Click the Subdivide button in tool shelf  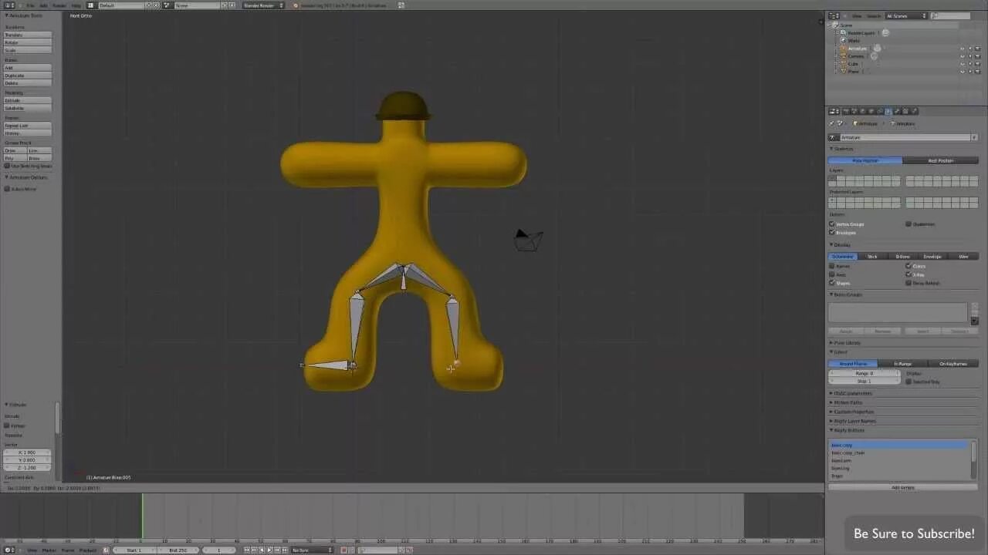point(28,108)
